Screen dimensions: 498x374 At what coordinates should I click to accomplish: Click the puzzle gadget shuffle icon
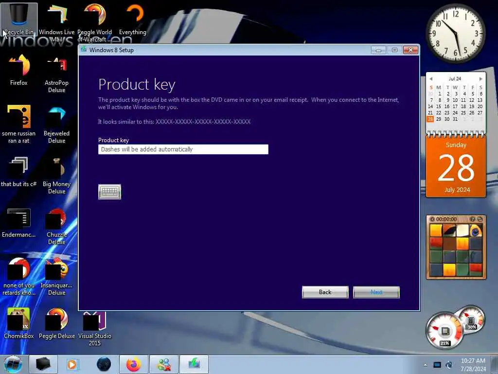480,219
